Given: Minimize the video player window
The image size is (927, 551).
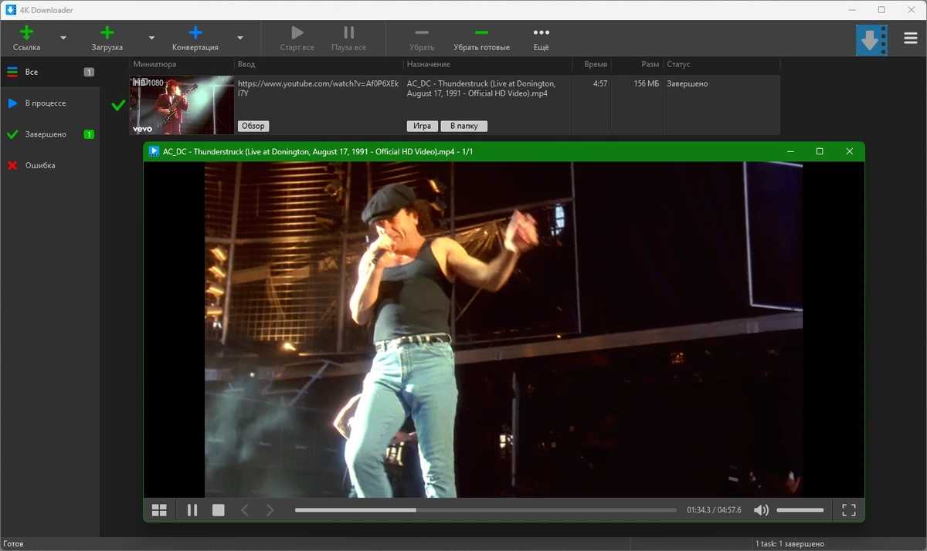Looking at the screenshot, I should pyautogui.click(x=790, y=151).
